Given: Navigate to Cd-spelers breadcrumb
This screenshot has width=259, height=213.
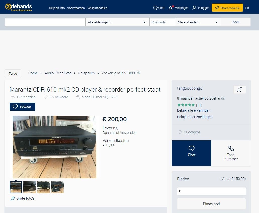Looking at the screenshot, I should point(87,73).
